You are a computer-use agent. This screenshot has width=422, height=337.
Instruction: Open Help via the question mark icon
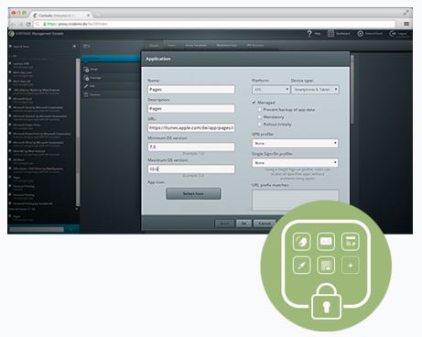(309, 33)
